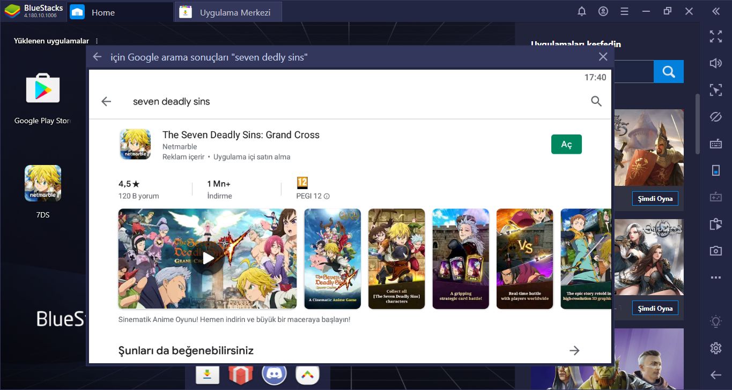Click the colorful triangle icon in dock
732x390 pixels.
click(307, 375)
